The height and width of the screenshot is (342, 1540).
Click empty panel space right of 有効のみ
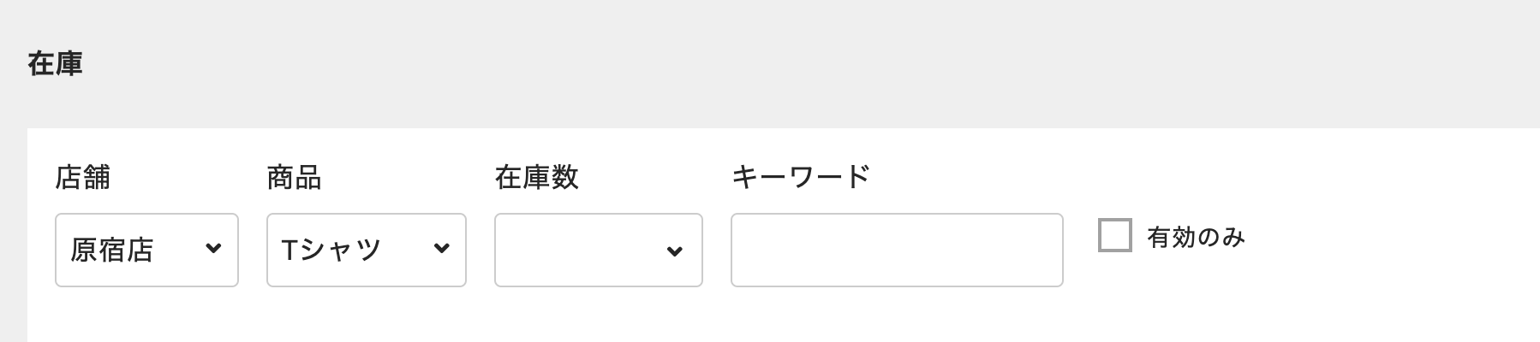click(1388, 239)
